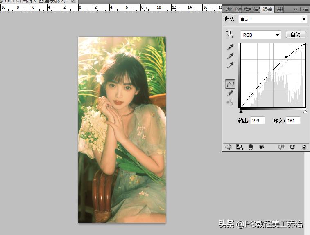The width and height of the screenshot is (310, 235).
Task: Reset curves to adjustment defaults
Action: [x=292, y=147]
